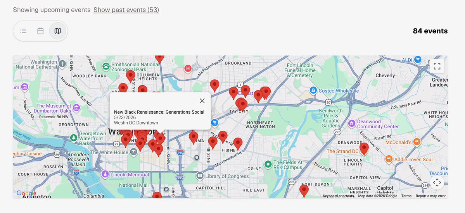Click the Georgetown Waterfront Park tree icon
This screenshot has width=465, height=213.
click(74, 138)
